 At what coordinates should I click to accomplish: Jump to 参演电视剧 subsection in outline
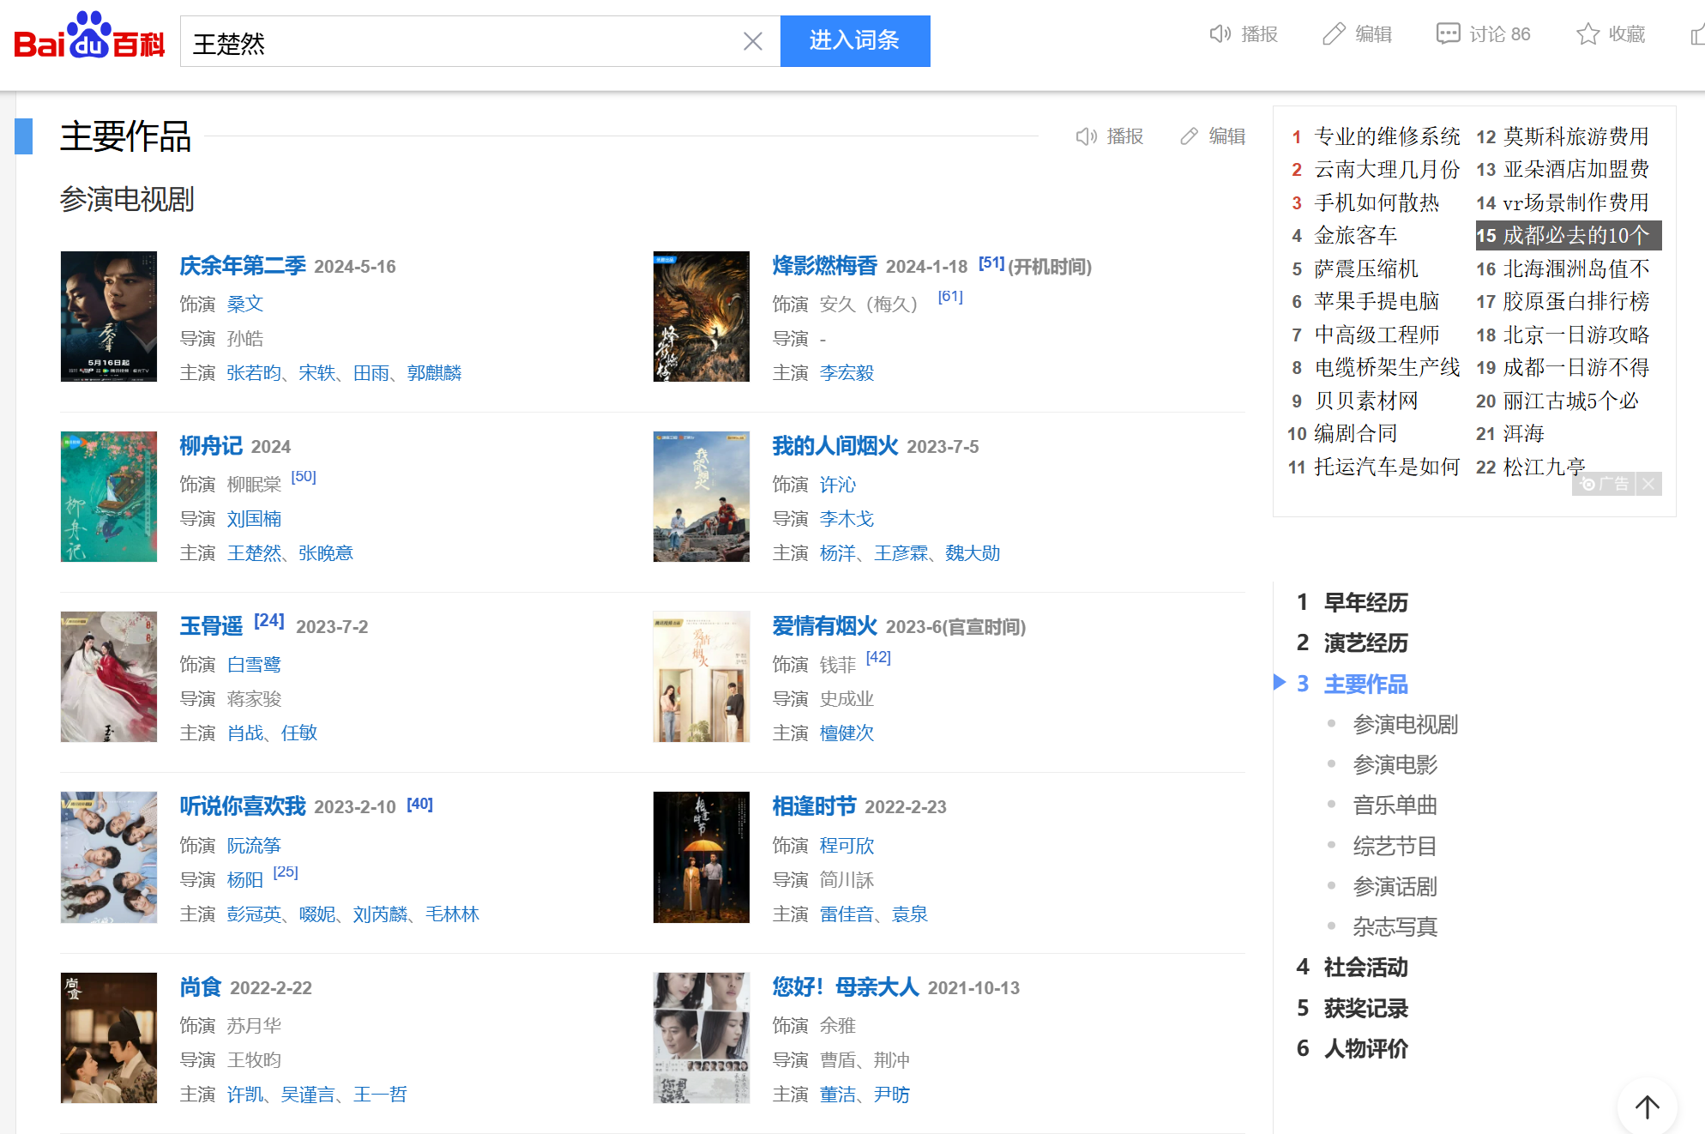coord(1406,725)
